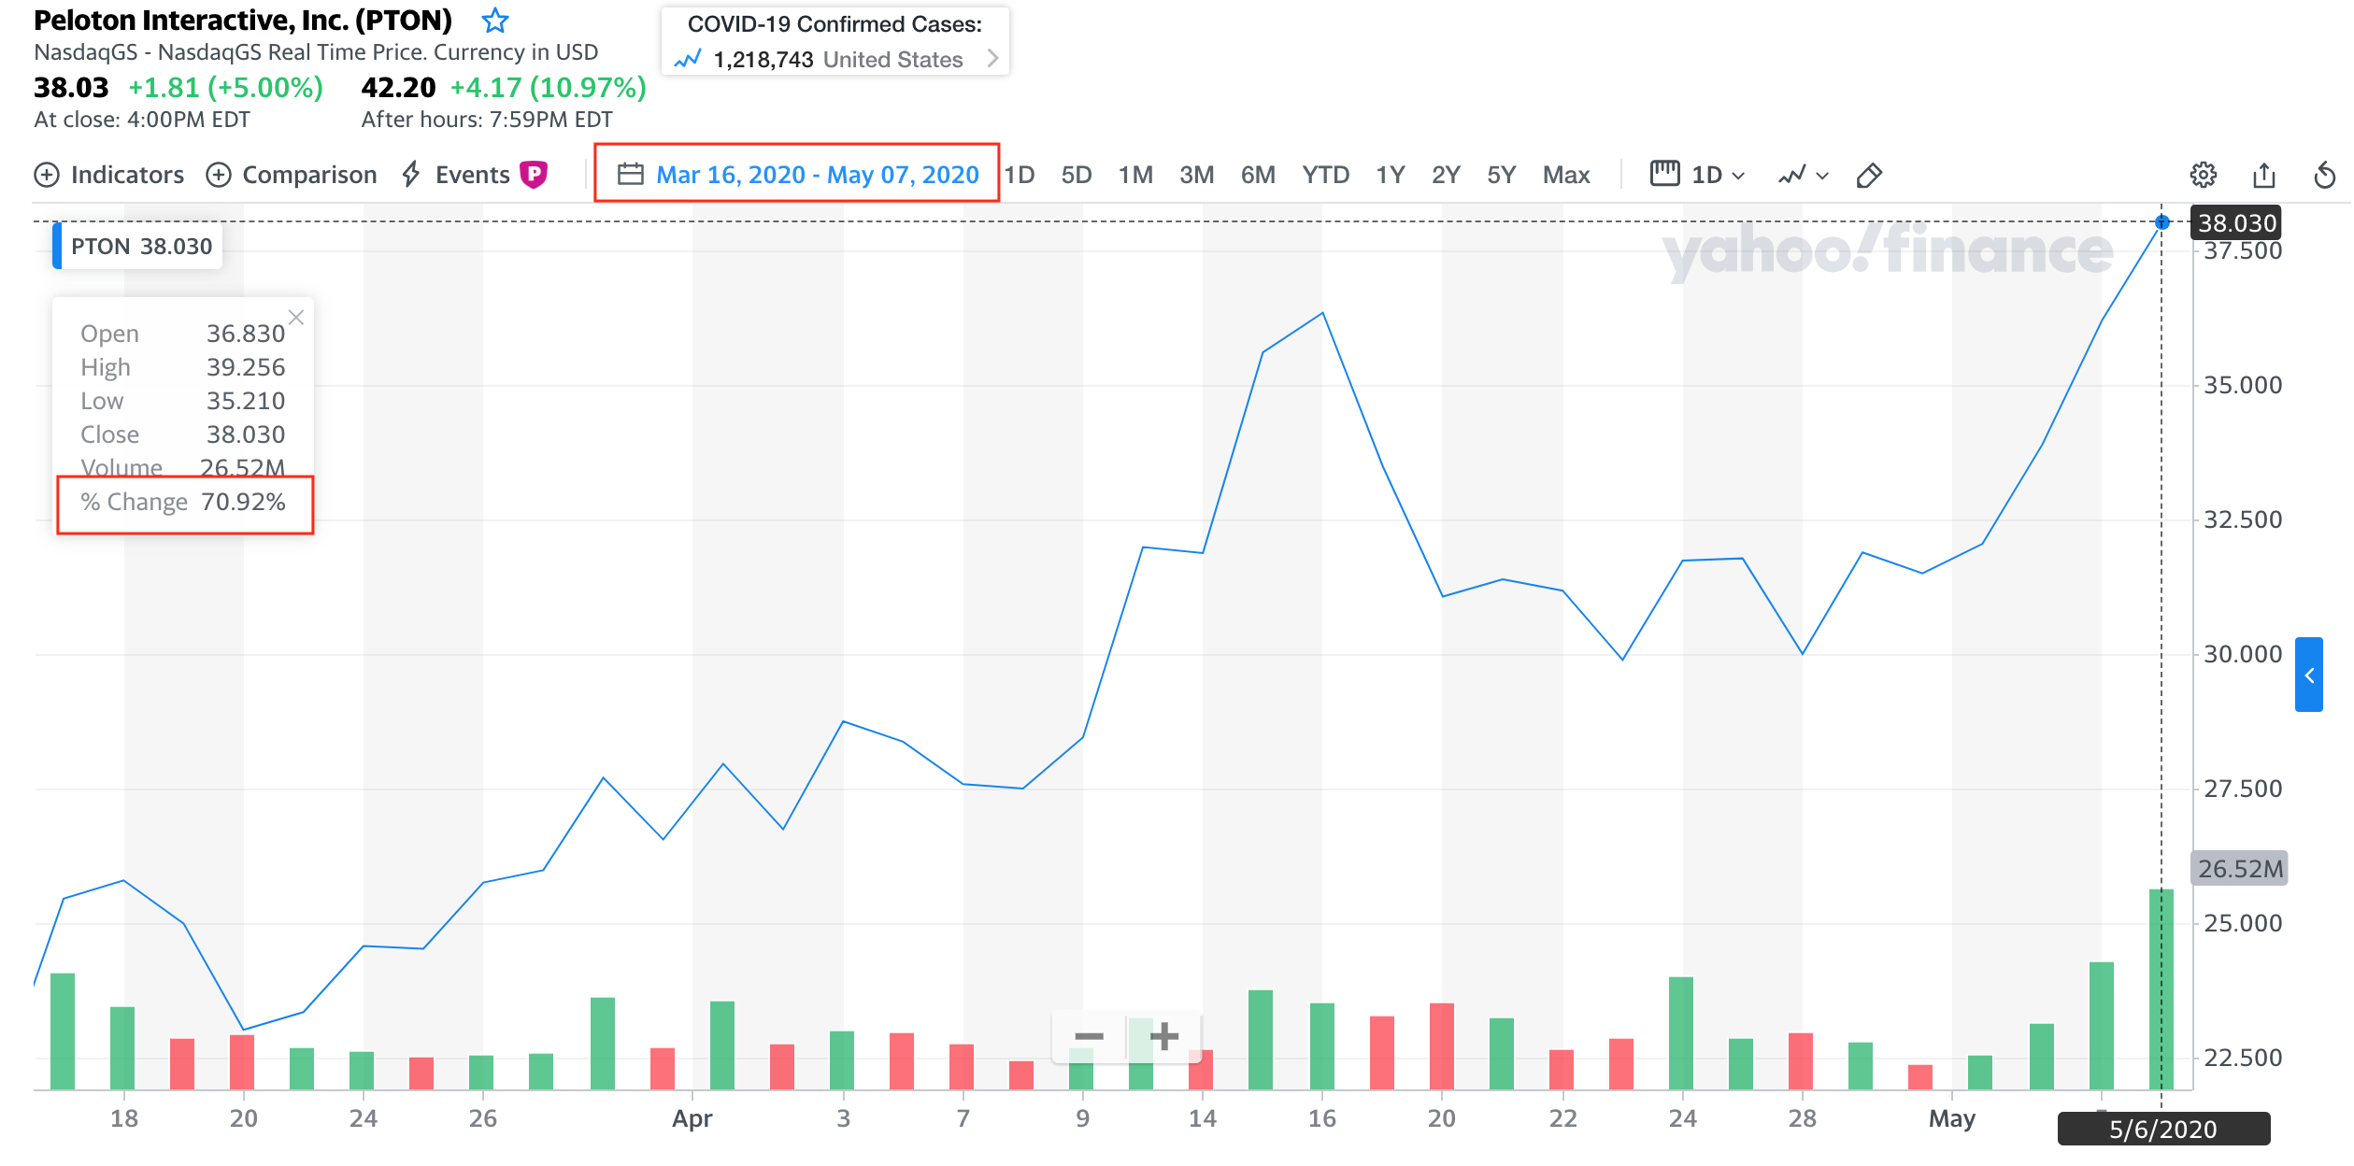Select the 3M range
This screenshot has width=2354, height=1166.
point(1196,175)
